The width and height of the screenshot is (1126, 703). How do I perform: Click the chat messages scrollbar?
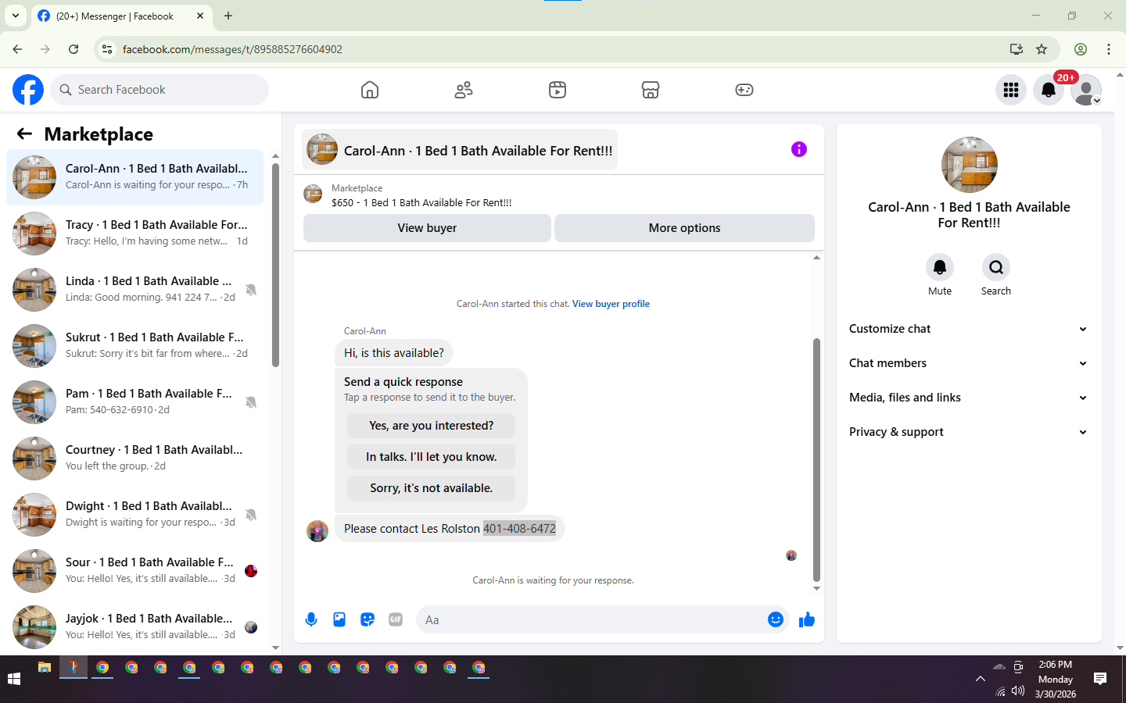(x=816, y=461)
